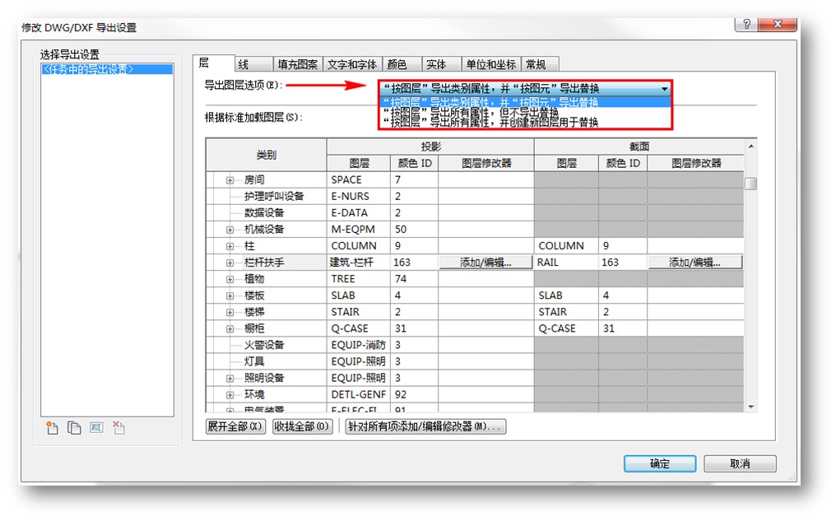
Task: Click the color ID 74 cell
Action: coord(414,279)
